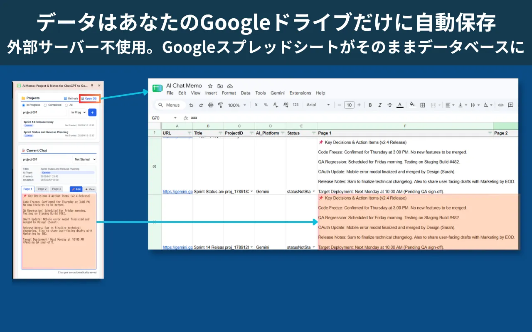
Task: Open the fill color bucket
Action: 412,105
